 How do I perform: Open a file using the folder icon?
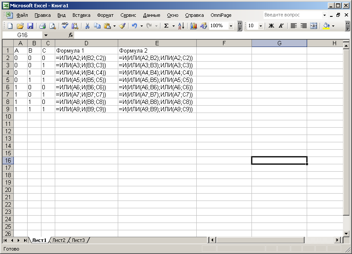20,26
